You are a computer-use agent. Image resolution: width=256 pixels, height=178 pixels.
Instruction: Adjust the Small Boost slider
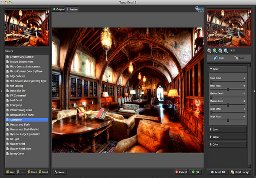coord(228,89)
